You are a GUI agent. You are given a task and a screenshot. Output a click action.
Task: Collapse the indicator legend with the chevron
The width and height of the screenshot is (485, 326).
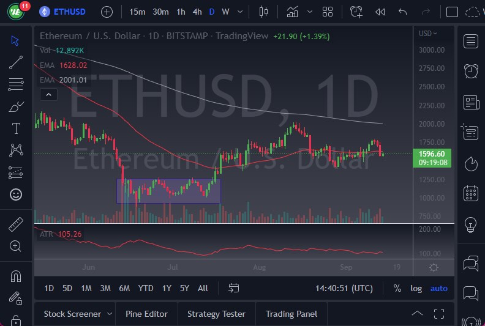tap(48, 95)
